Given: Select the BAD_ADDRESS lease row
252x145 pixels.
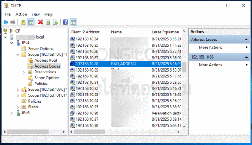Looking at the screenshot, I should click(x=126, y=64).
